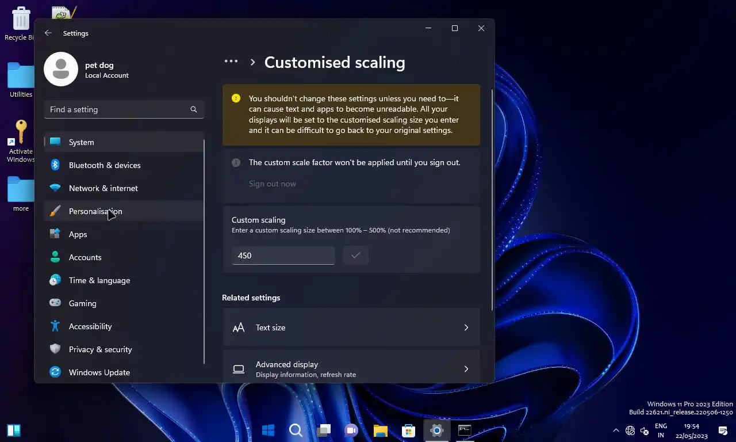Open the widgets icon at the taskbar corner
The image size is (736, 442).
point(14,430)
